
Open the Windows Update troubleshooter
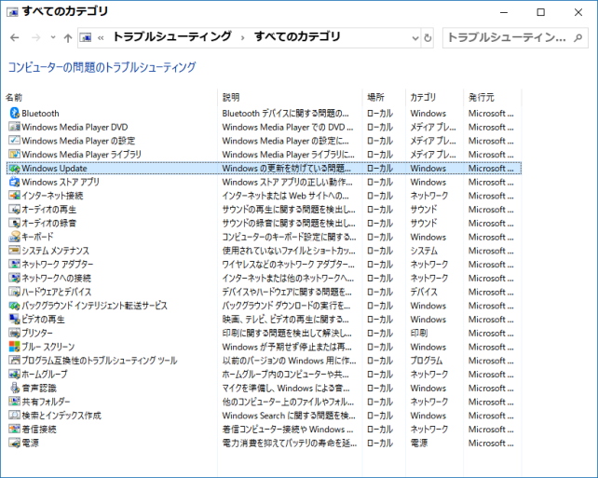coord(54,169)
